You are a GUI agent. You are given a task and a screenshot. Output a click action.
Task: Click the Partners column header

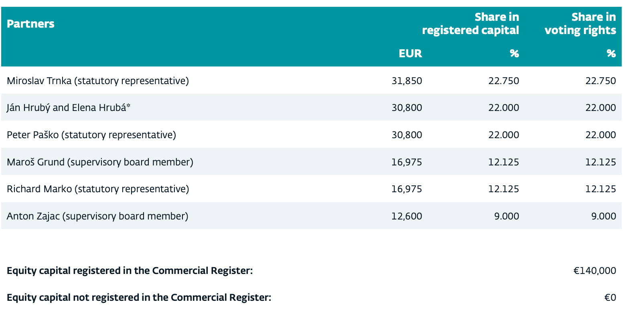30,24
